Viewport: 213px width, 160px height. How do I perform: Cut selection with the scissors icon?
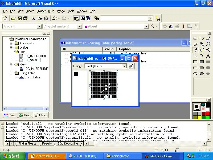[x=34, y=18]
